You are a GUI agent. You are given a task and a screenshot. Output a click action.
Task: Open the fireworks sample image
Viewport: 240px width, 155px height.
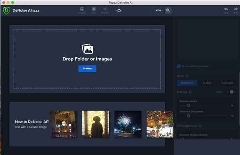(128, 124)
